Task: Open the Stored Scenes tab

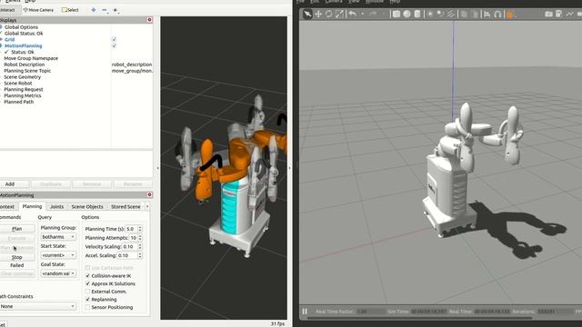Action: pyautogui.click(x=125, y=206)
